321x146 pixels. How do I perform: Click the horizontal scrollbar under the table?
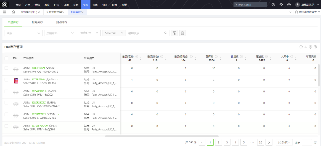click(162, 136)
